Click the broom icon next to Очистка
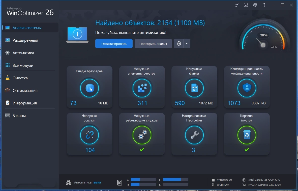Screen dimensions: 298x191 point(7,78)
